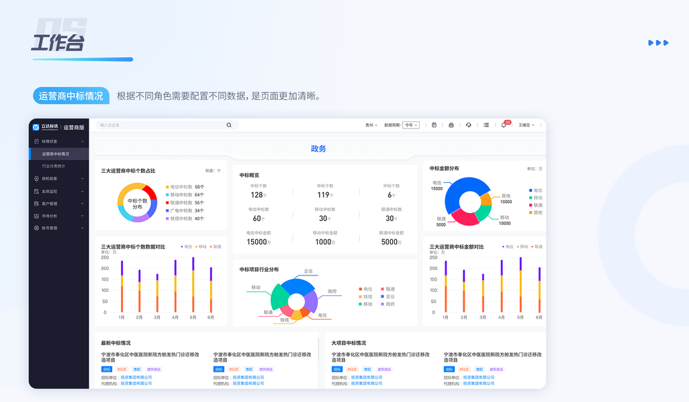Click the 账号管理 menu label
Image resolution: width=689 pixels, height=402 pixels.
(x=50, y=228)
